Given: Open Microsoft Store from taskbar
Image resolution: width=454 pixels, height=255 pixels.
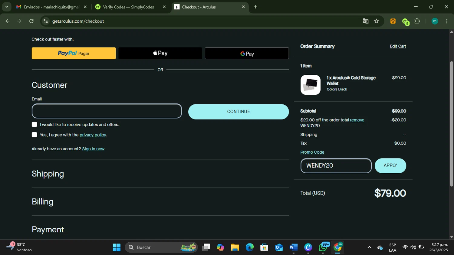Looking at the screenshot, I should click(264, 247).
